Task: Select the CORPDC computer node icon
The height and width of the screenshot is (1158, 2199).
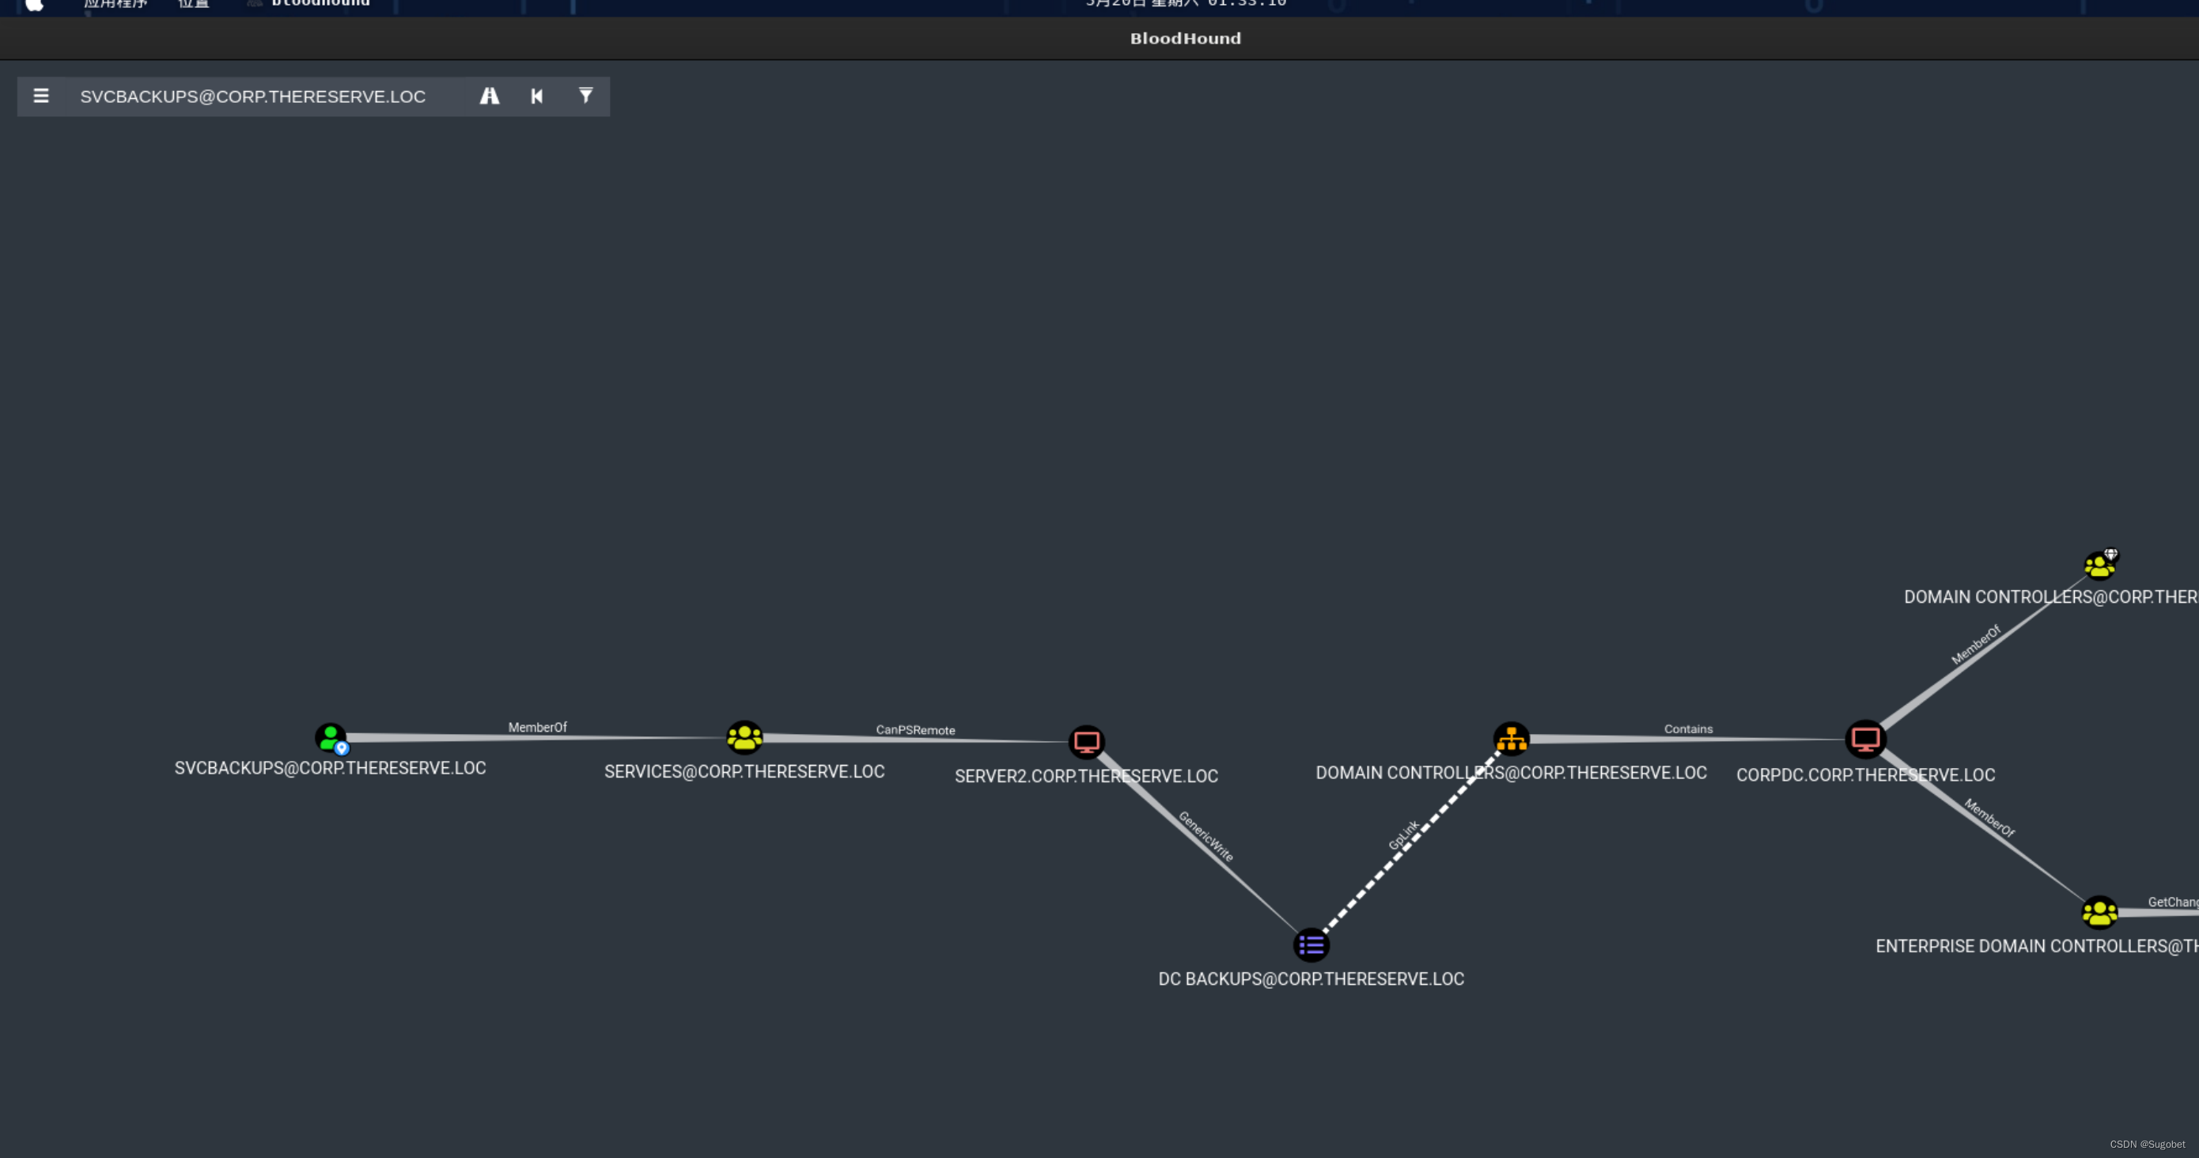Action: (1865, 739)
